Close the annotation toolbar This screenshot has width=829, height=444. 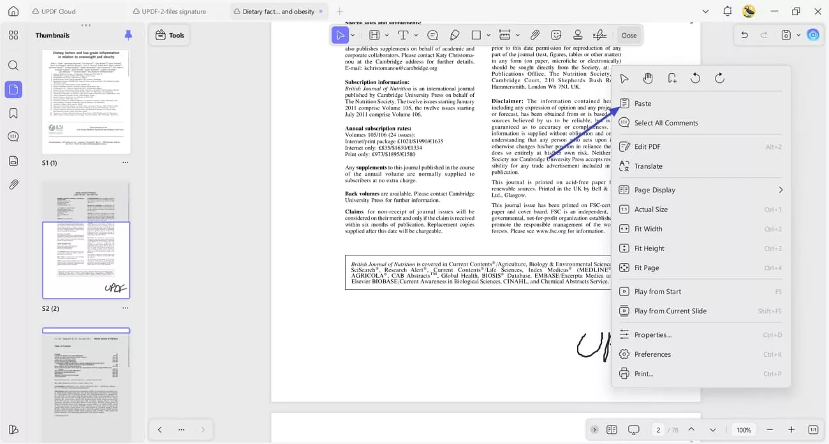point(629,35)
